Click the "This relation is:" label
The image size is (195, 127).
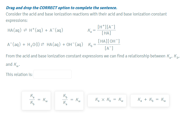click(19, 74)
